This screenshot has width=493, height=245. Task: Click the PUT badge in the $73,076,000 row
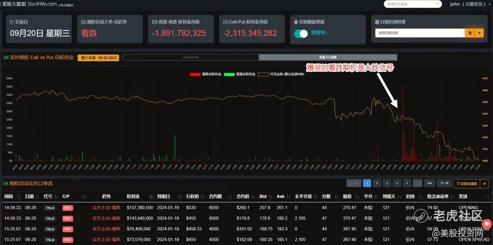(68, 240)
